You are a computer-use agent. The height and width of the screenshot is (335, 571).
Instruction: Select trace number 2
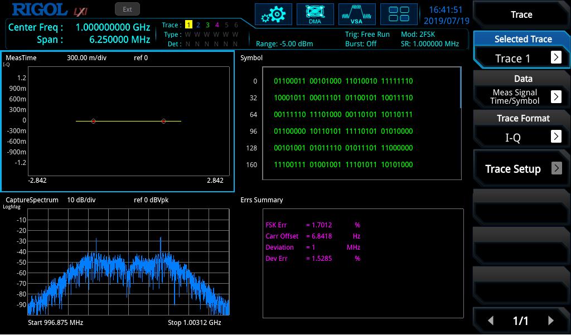(x=198, y=25)
